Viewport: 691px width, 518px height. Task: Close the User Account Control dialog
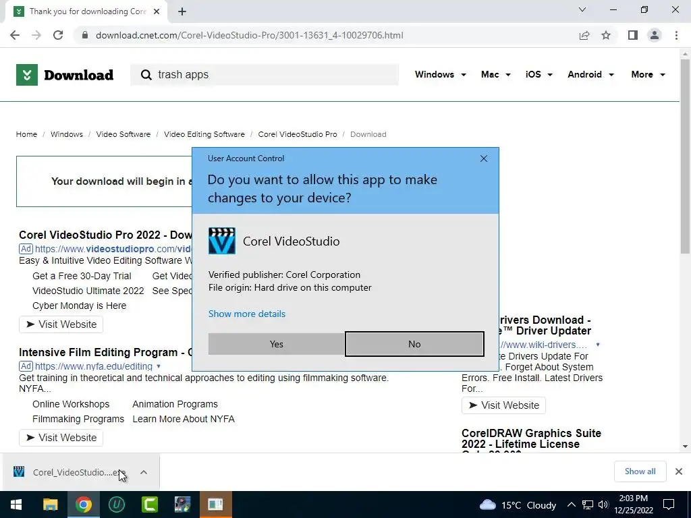[483, 159]
